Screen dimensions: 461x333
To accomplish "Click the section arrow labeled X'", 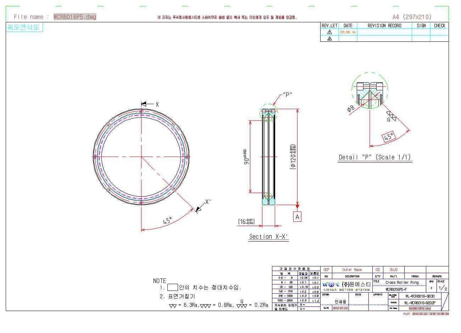I will point(204,205).
